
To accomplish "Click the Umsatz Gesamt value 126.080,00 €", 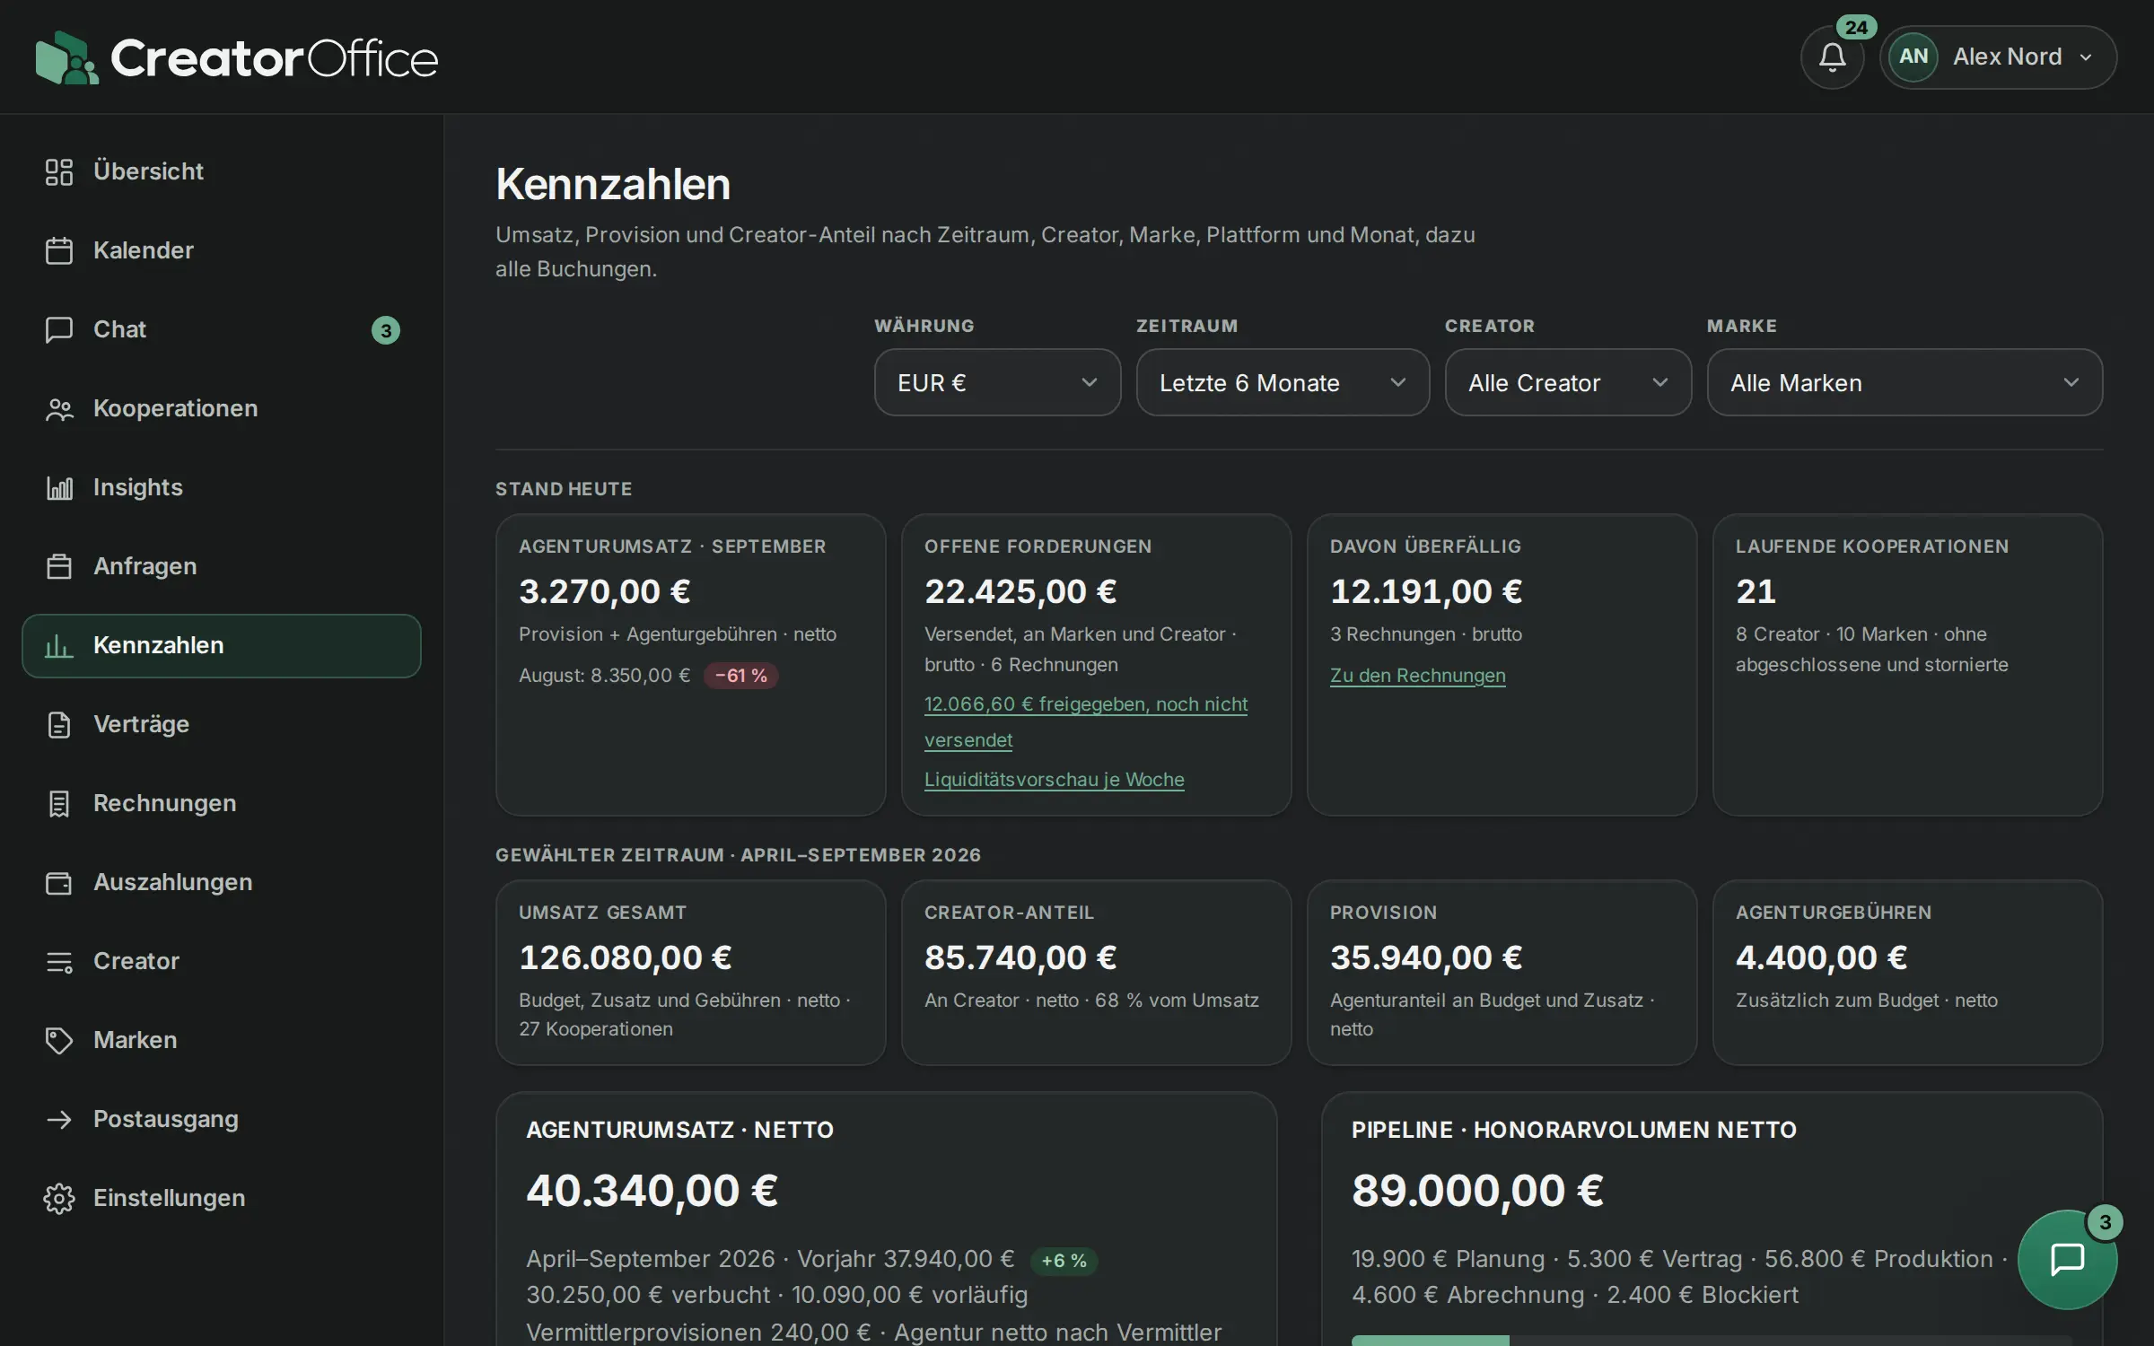I will click(625, 957).
